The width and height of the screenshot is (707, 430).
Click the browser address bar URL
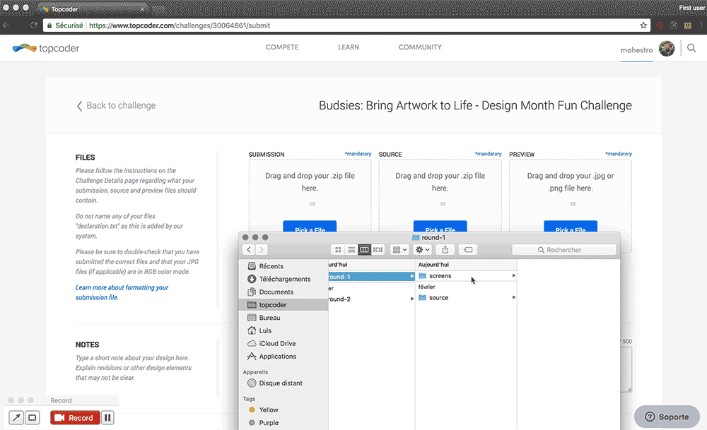180,25
